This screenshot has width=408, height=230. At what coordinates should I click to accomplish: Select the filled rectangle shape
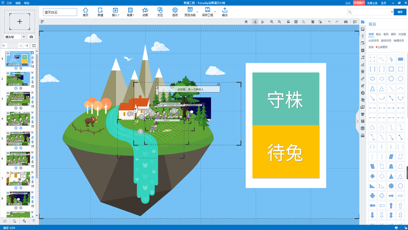401,59
